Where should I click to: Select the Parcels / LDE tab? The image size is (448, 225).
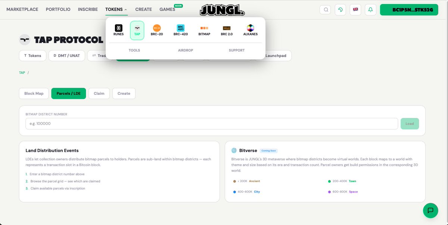pyautogui.click(x=69, y=93)
